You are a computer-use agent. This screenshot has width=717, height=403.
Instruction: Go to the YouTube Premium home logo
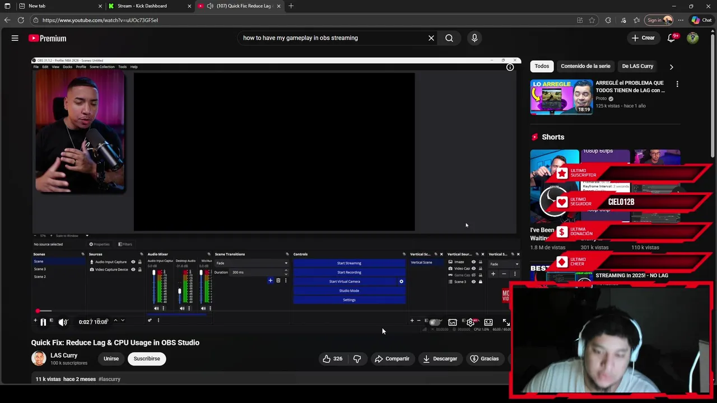pos(48,38)
